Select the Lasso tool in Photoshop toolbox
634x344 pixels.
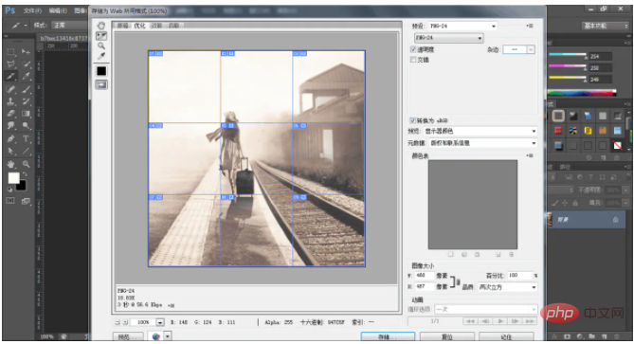[11, 63]
